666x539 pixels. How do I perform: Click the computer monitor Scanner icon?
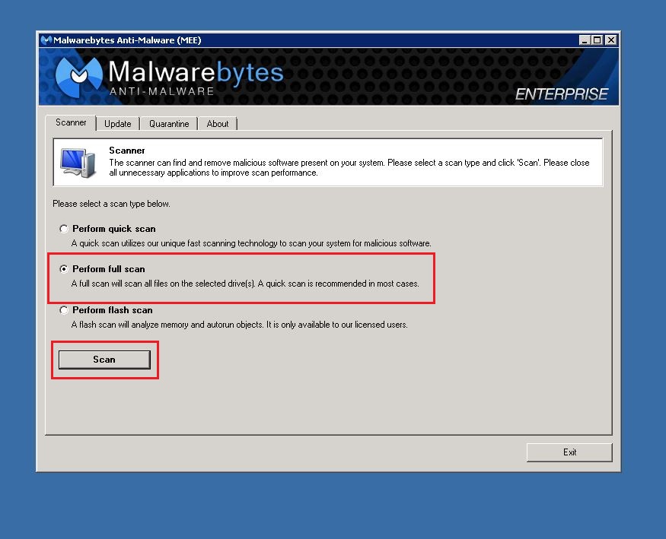click(78, 163)
